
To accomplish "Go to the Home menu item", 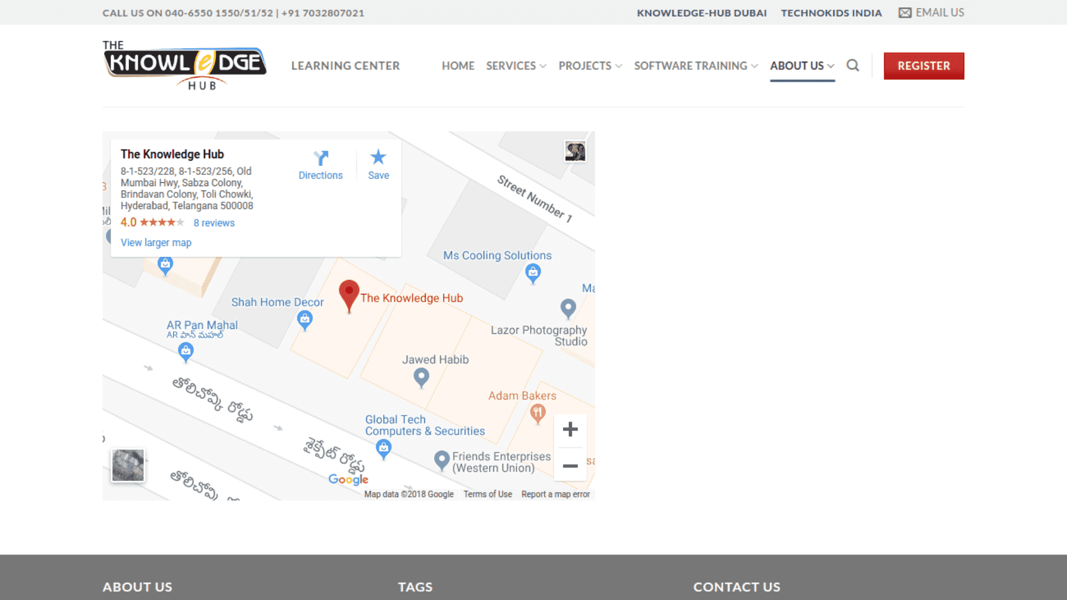I will point(458,66).
